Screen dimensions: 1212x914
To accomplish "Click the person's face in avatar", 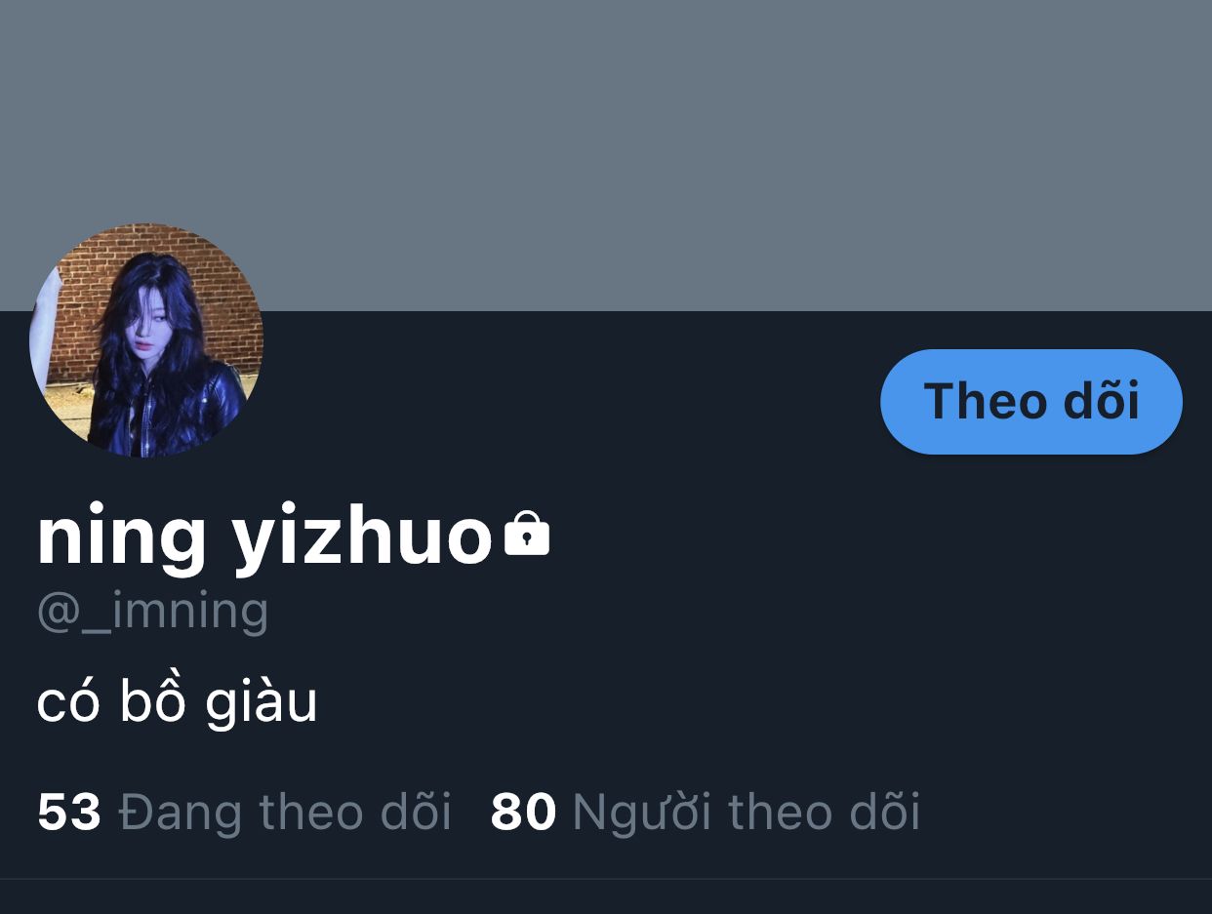I will click(x=154, y=331).
